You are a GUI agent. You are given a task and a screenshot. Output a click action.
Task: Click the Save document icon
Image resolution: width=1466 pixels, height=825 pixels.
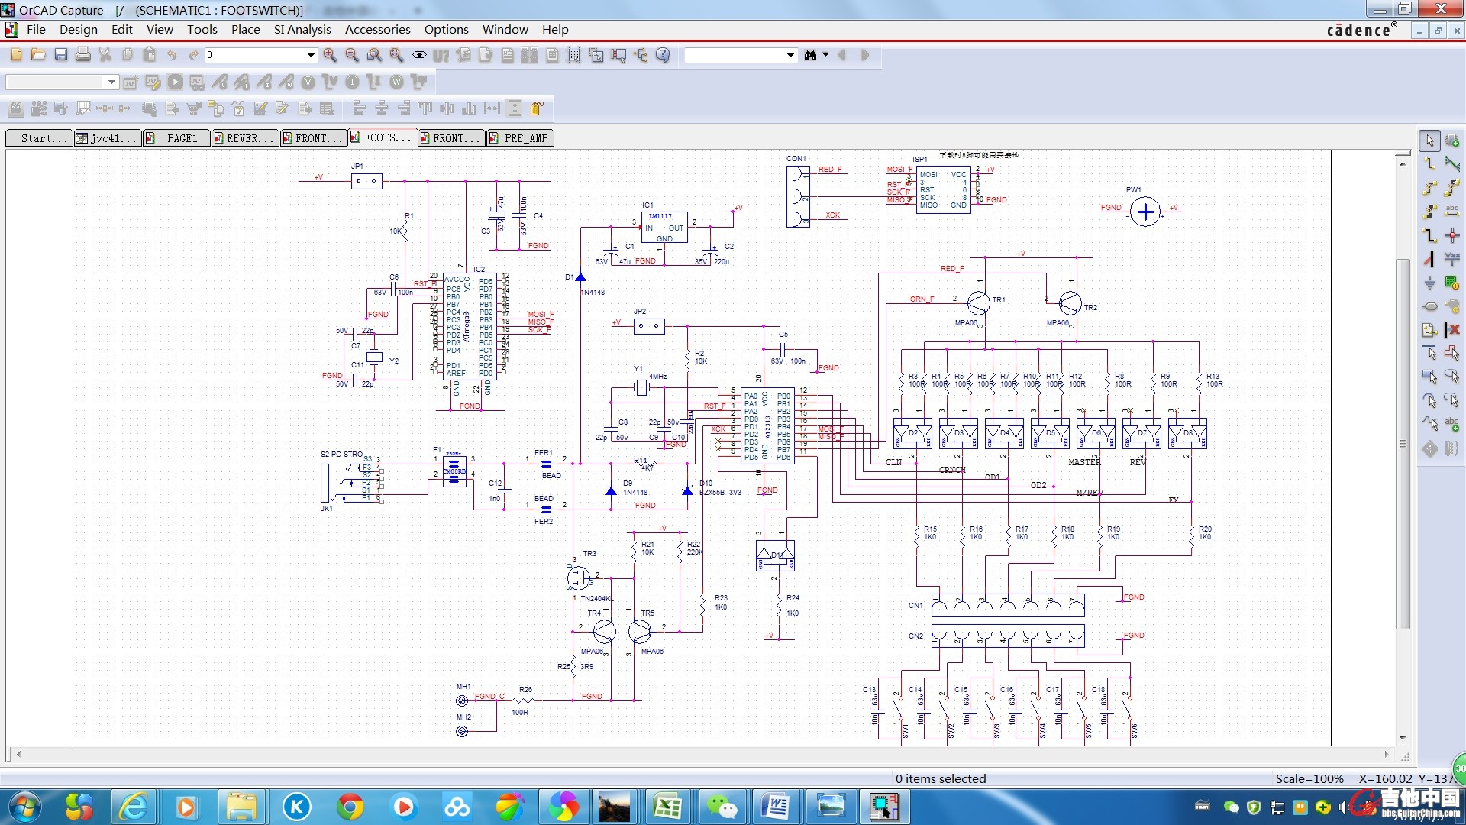coord(61,55)
